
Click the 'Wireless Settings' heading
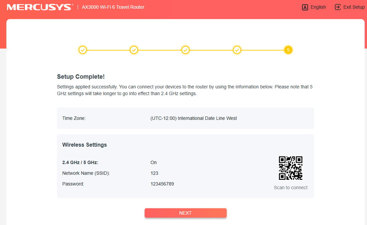click(84, 145)
